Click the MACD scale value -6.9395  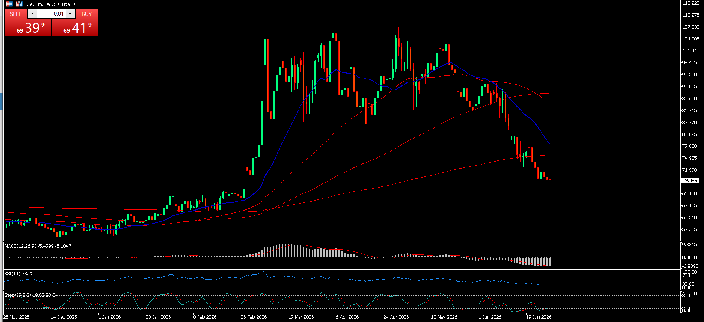pyautogui.click(x=690, y=266)
